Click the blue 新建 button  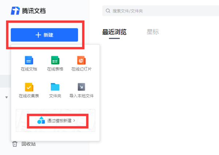(x=44, y=35)
